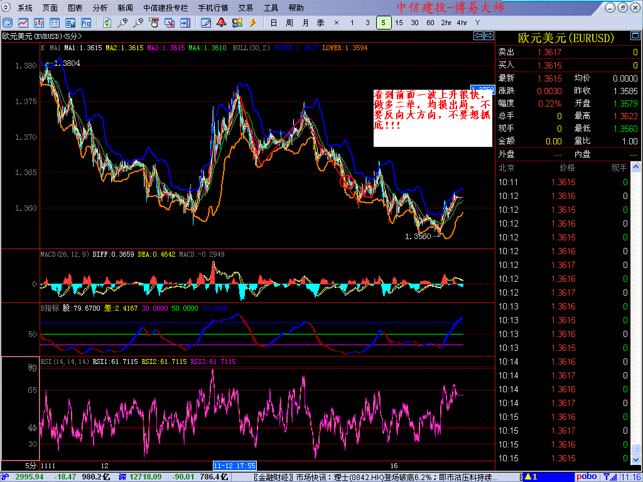This screenshot has width=643, height=482.
Task: Open the 系统 (System) menu
Action: [24, 8]
